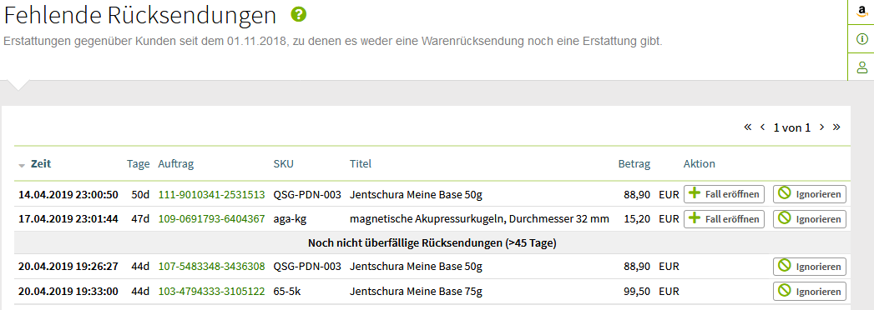Open order link 111-9010341-2531513
This screenshot has height=310, width=874.
tap(212, 195)
